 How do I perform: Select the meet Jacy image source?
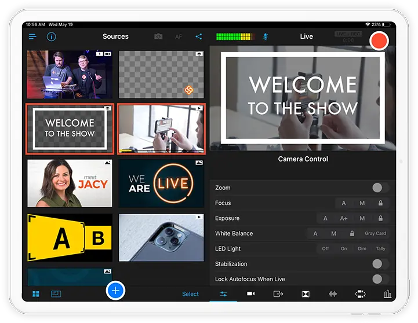click(70, 183)
